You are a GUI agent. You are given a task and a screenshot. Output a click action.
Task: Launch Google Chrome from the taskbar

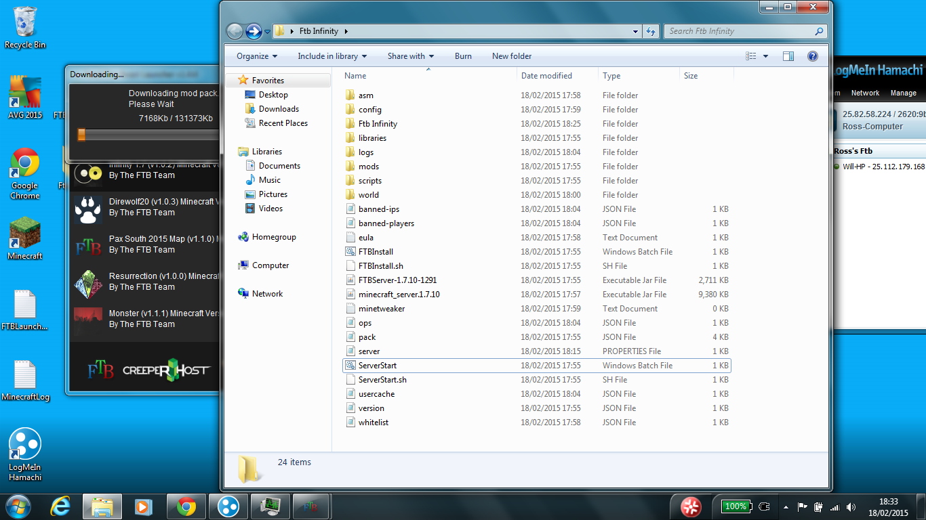pyautogui.click(x=186, y=506)
